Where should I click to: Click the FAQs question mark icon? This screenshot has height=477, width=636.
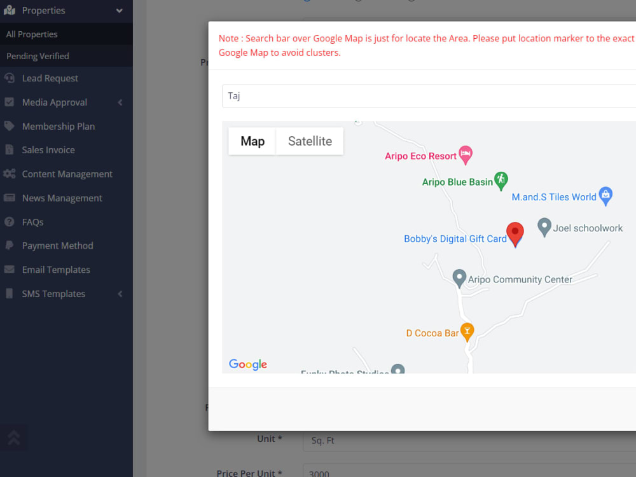pos(10,222)
